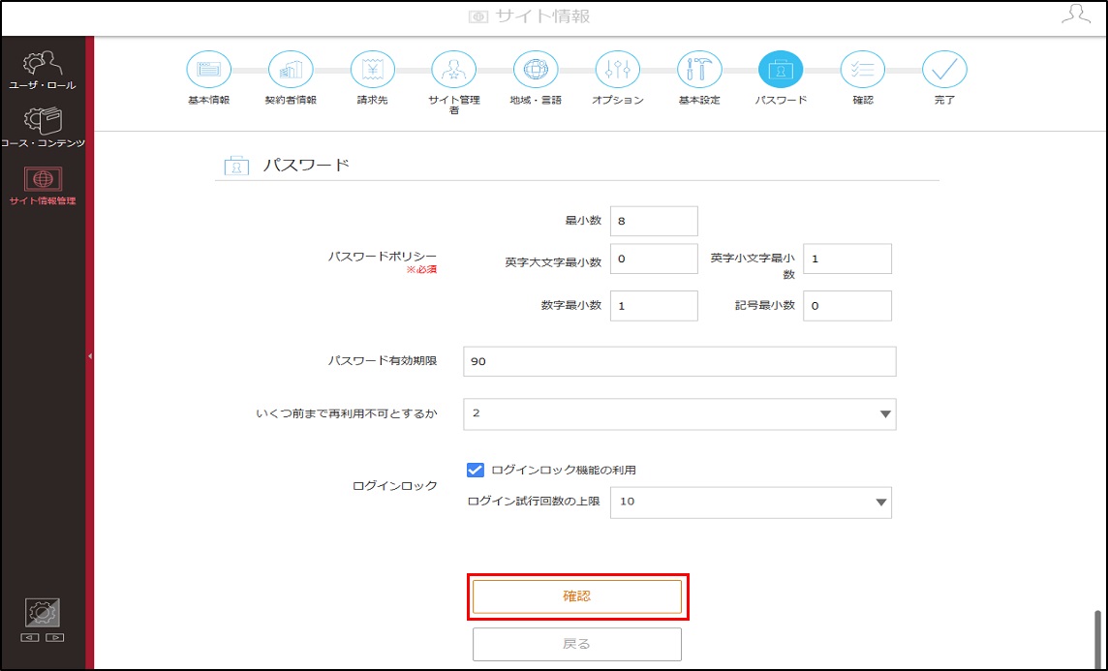
Task: Click the orange 確認 button
Action: (x=577, y=596)
